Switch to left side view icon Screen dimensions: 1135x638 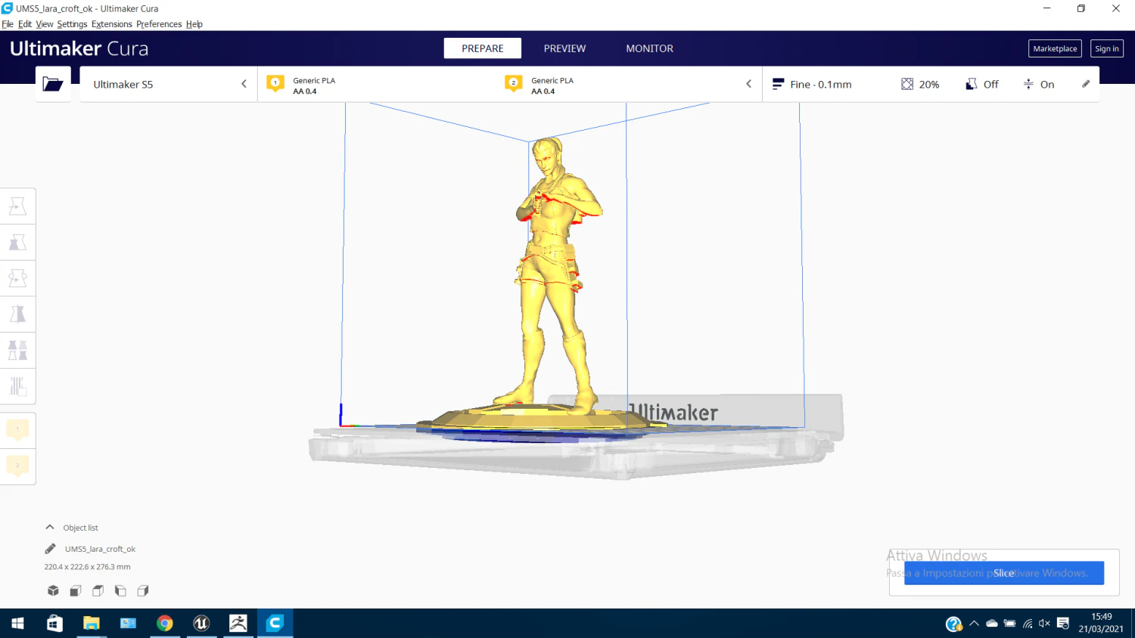tap(120, 590)
